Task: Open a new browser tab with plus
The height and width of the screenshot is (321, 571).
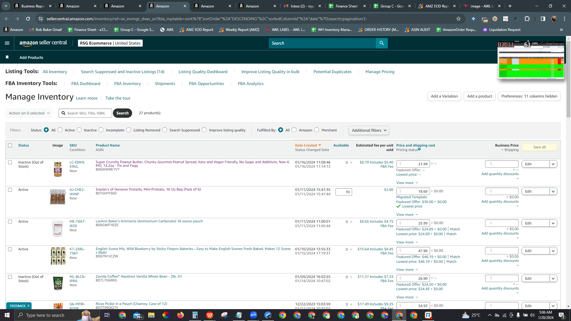Action: (510, 6)
